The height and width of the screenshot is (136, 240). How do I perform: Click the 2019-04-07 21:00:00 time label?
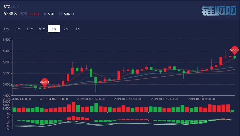point(165,99)
